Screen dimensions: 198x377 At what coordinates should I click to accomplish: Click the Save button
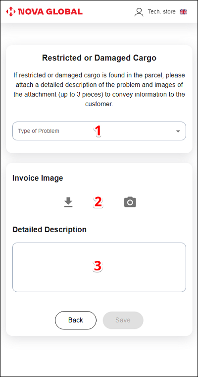tap(123, 320)
